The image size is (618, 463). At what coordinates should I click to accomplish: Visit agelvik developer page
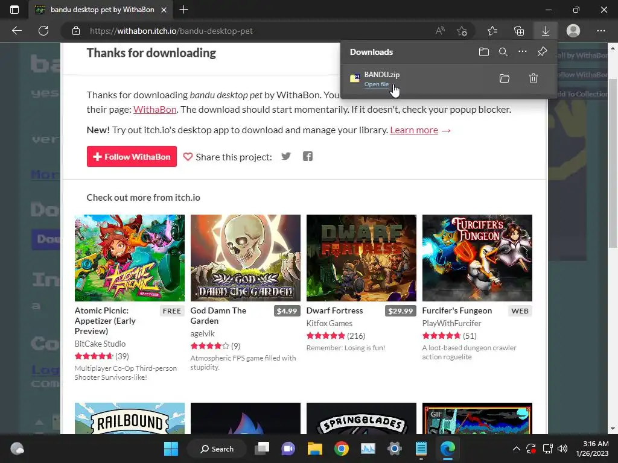pyautogui.click(x=203, y=333)
